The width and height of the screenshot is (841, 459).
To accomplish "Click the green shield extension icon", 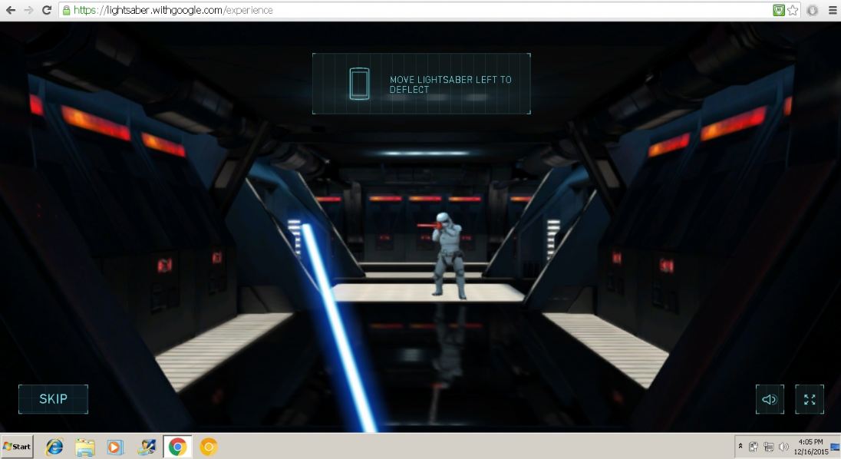I will click(779, 11).
